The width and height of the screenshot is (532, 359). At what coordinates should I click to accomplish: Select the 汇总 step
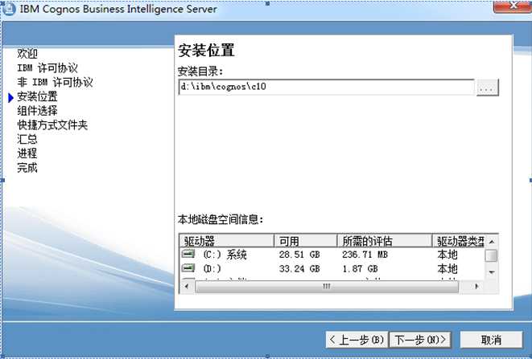click(x=27, y=139)
